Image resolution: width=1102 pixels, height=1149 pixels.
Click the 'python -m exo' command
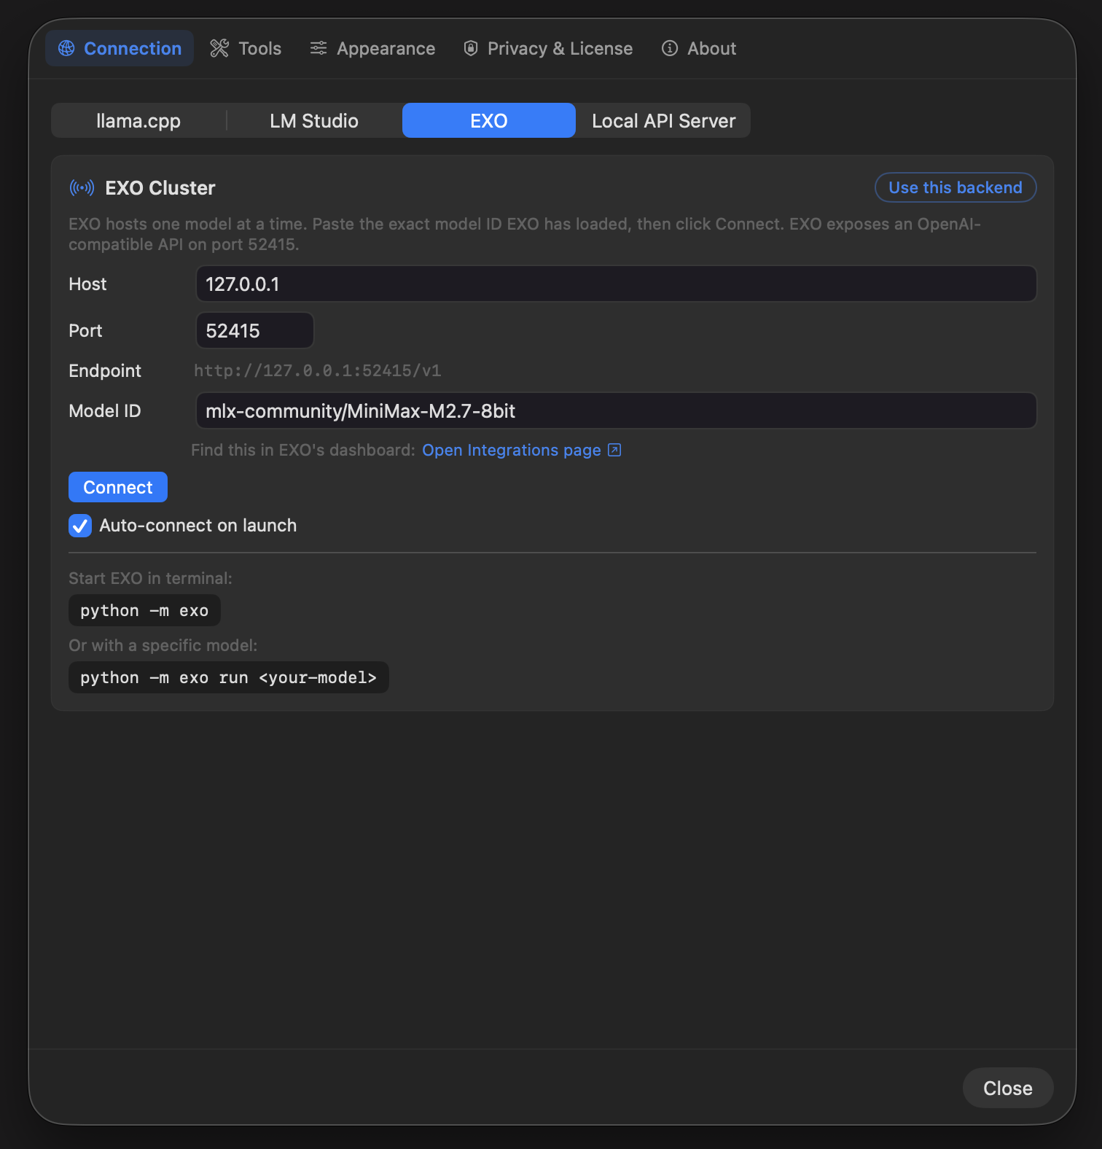(x=144, y=610)
